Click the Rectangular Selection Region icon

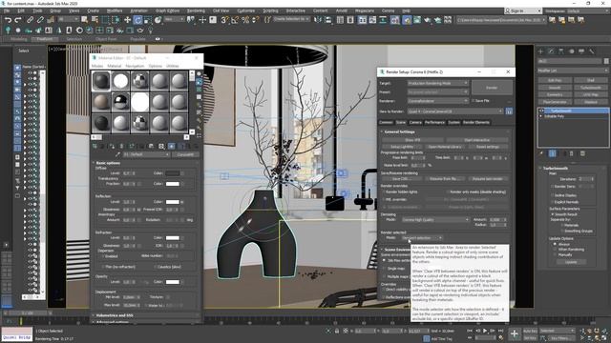point(105,19)
